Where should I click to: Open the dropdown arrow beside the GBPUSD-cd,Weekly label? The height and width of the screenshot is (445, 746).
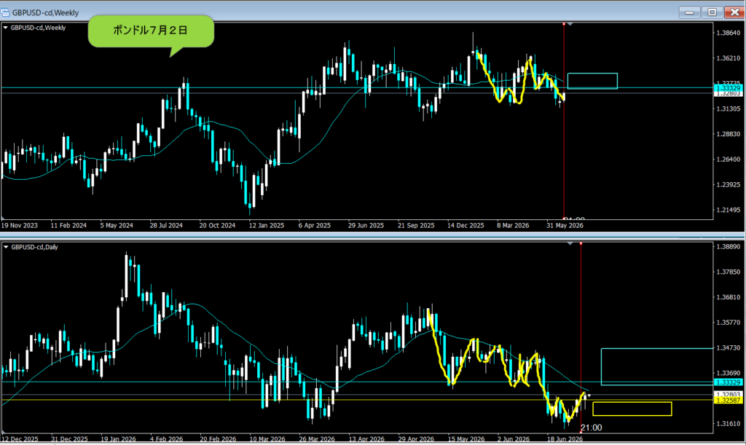pyautogui.click(x=6, y=28)
